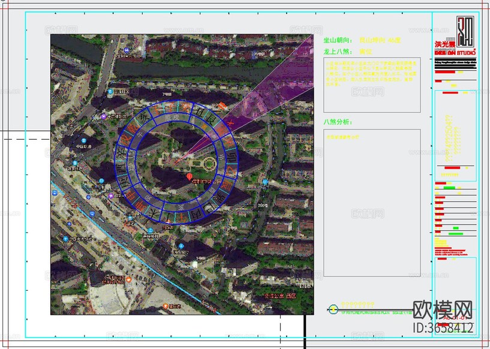Click the red-and-black studio logo emblem
The width and height of the screenshot is (490, 349).
point(465,32)
